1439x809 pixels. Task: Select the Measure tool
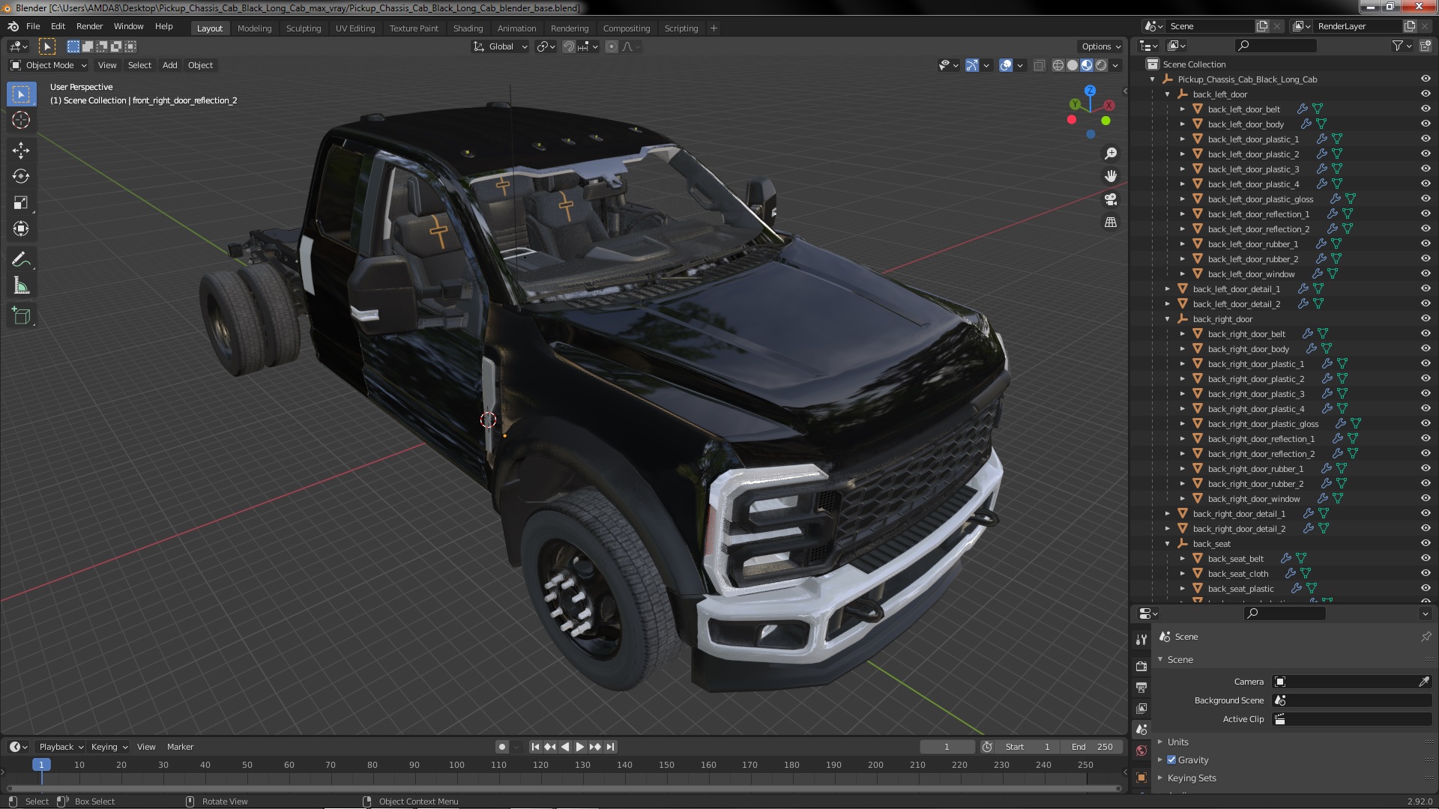click(21, 286)
